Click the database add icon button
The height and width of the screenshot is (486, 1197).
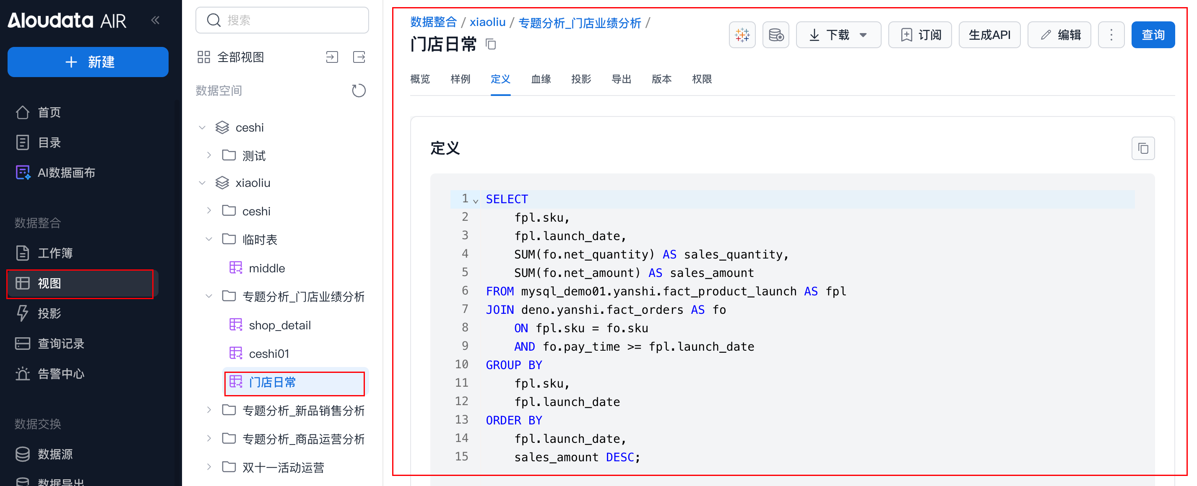point(775,35)
